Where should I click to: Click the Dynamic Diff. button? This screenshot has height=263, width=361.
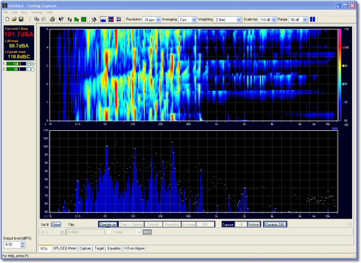coord(275,225)
